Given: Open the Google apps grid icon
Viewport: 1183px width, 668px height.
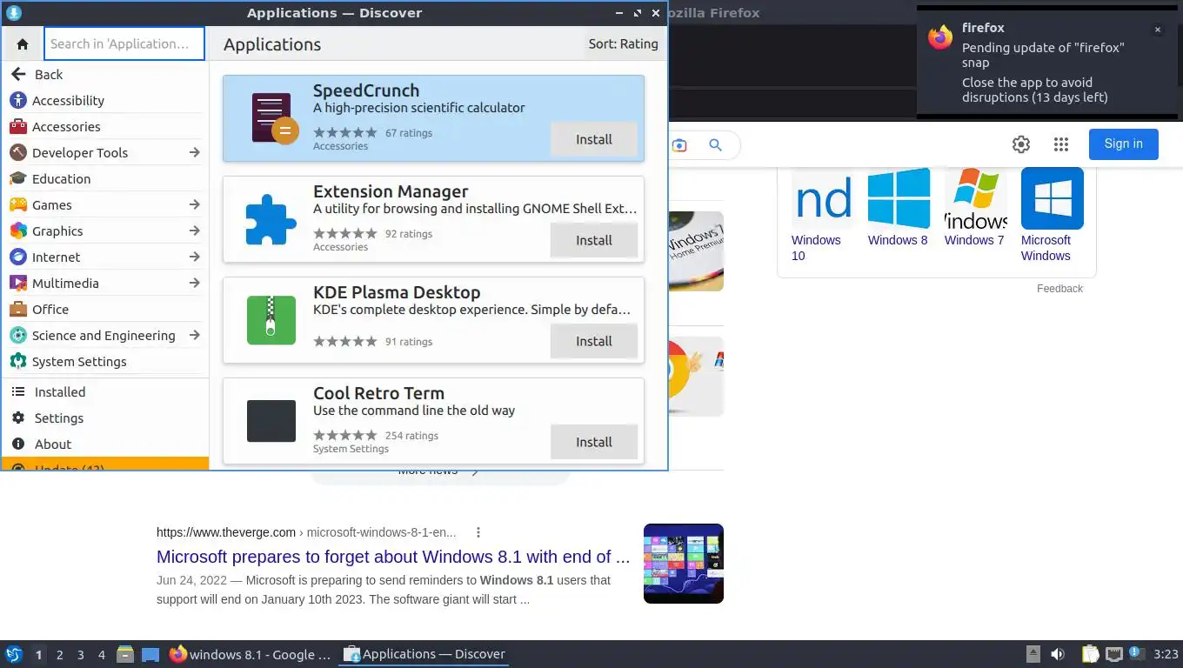Looking at the screenshot, I should click(x=1060, y=144).
